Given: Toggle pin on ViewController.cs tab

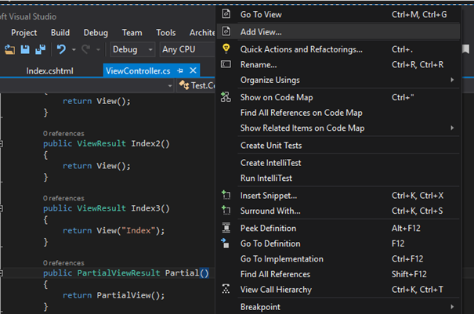Looking at the screenshot, I should [x=180, y=70].
